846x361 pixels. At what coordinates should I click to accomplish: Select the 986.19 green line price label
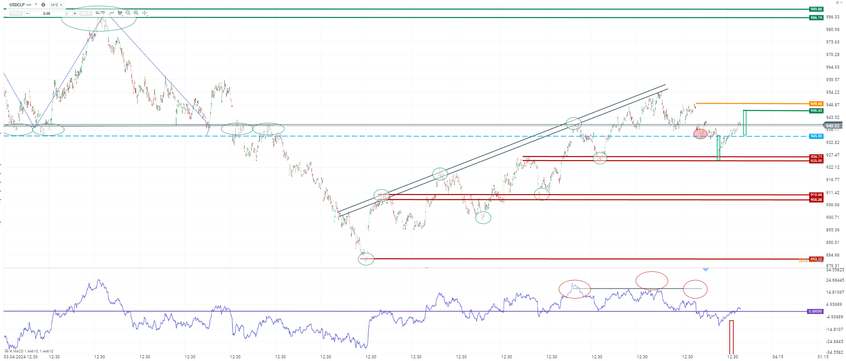point(816,17)
